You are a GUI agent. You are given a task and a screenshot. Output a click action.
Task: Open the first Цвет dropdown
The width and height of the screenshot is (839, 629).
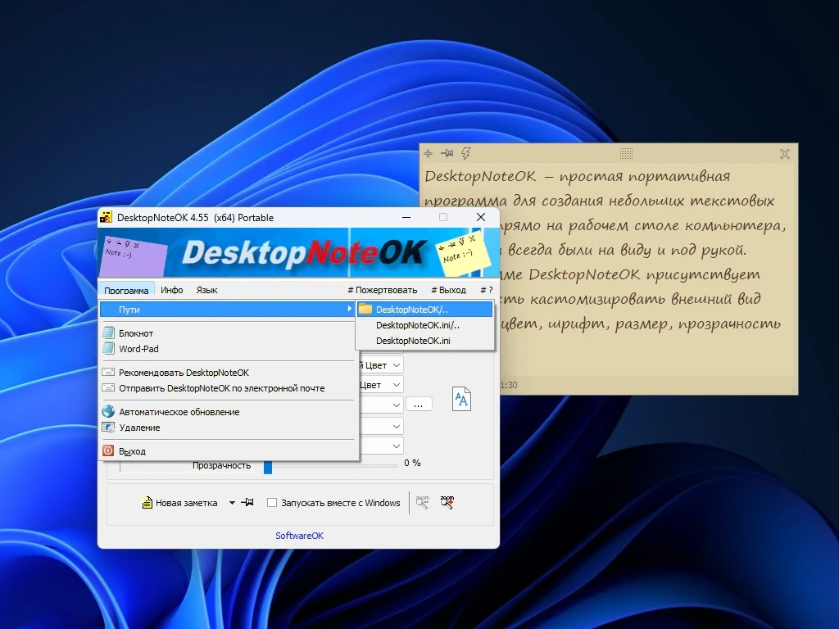point(397,365)
